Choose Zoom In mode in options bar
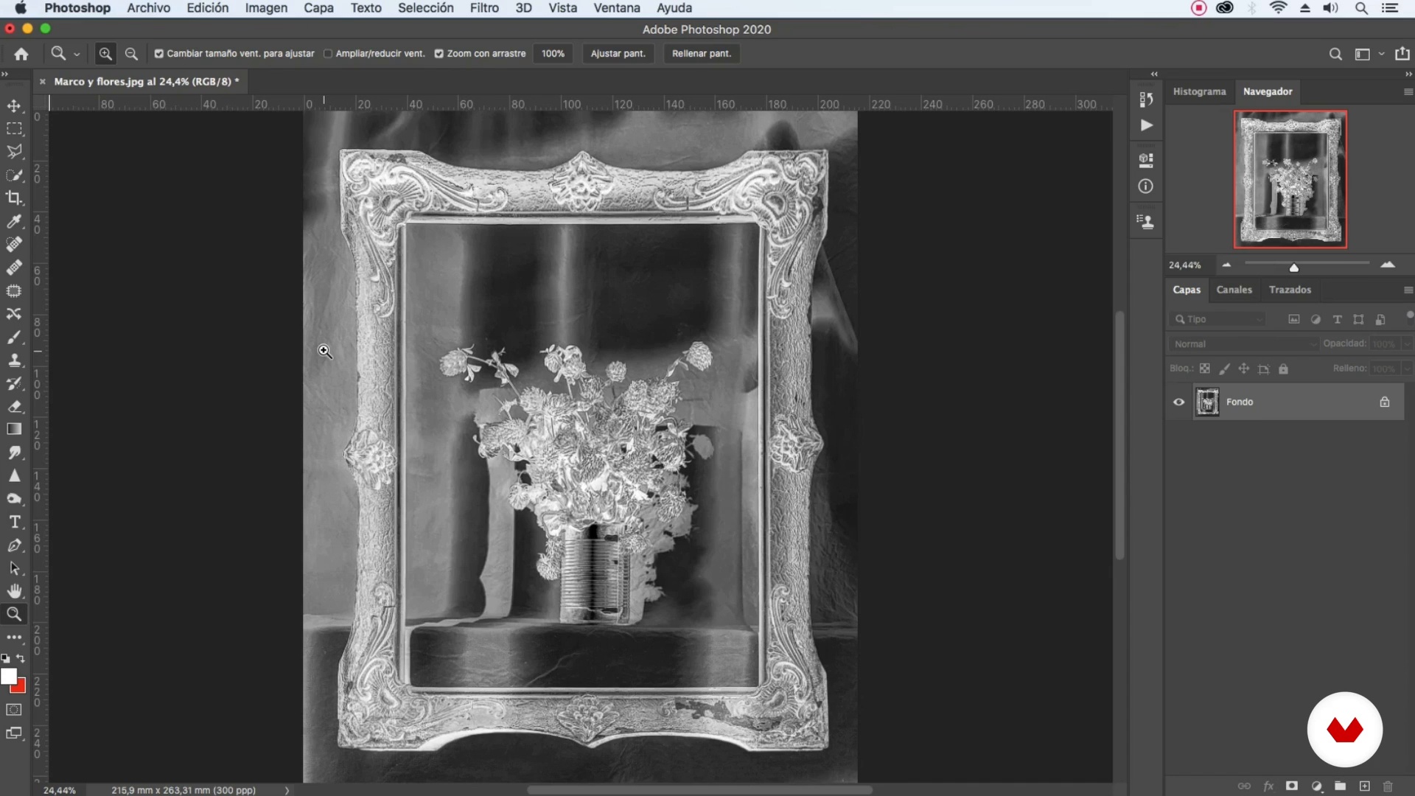Image resolution: width=1415 pixels, height=796 pixels. tap(105, 54)
